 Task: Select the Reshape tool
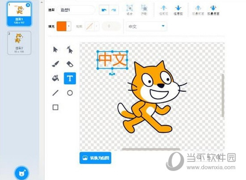[70, 50]
